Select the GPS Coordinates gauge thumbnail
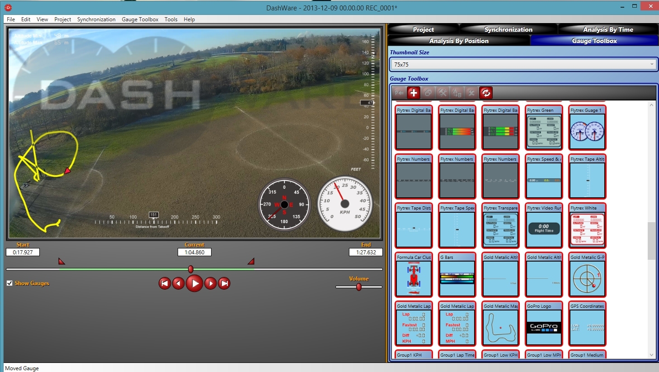The height and width of the screenshot is (372, 659). [587, 324]
